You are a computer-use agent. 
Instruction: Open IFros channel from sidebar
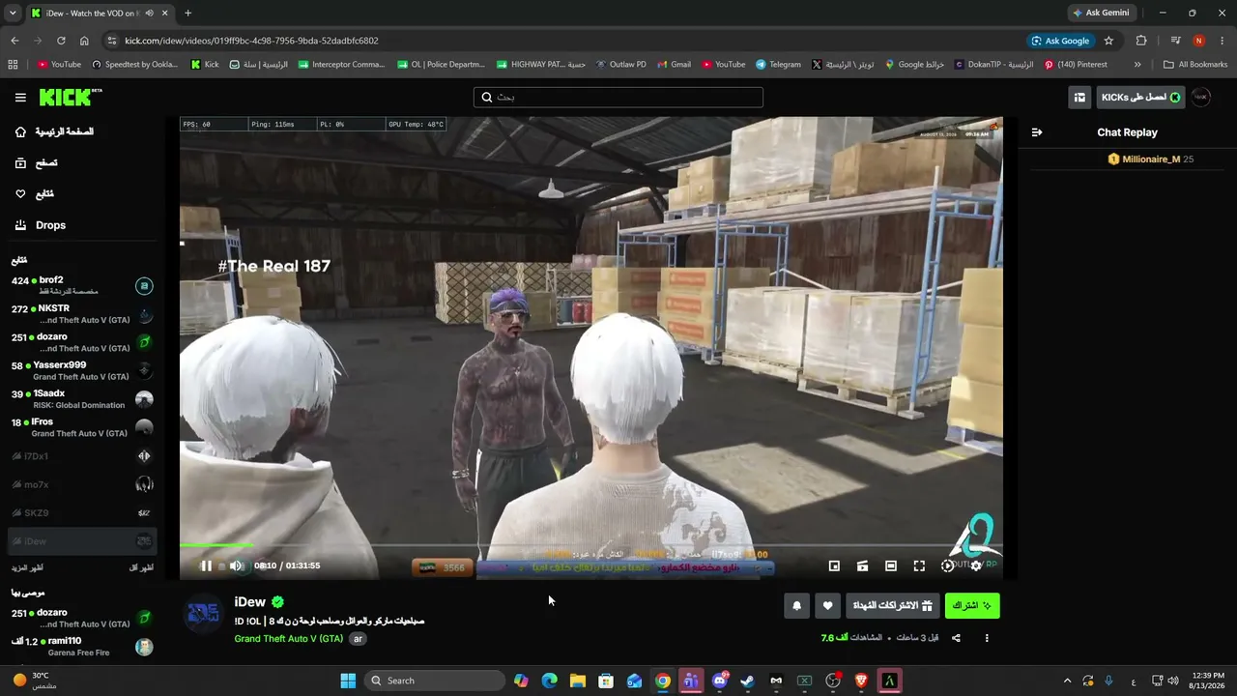tap(82, 427)
